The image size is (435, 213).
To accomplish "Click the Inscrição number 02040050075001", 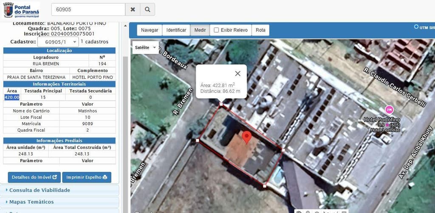I will click(72, 34).
